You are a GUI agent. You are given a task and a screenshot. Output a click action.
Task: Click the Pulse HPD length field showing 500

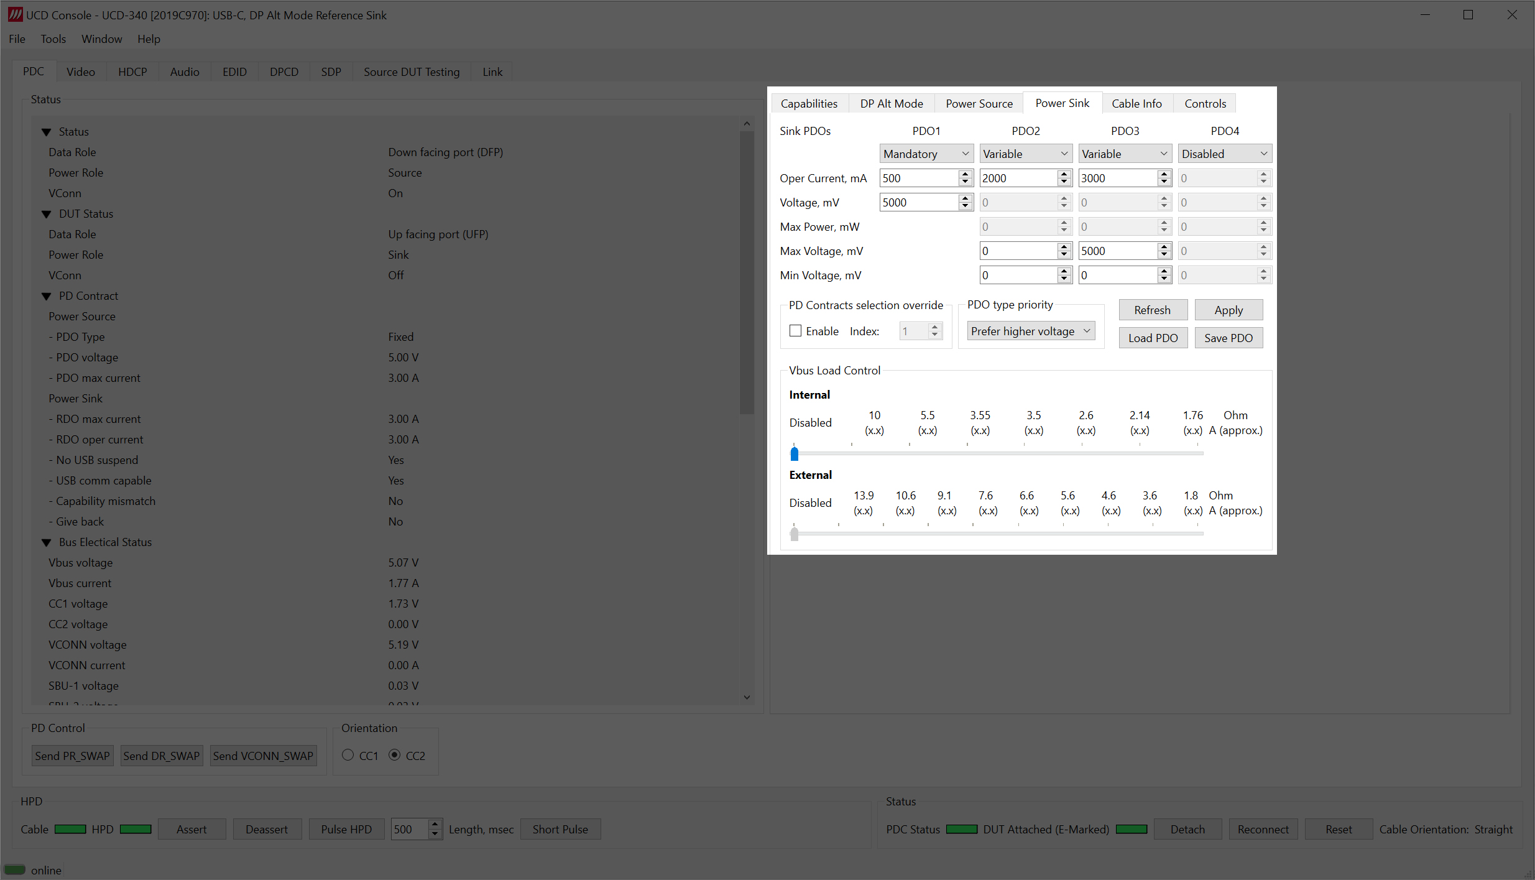[x=409, y=829]
